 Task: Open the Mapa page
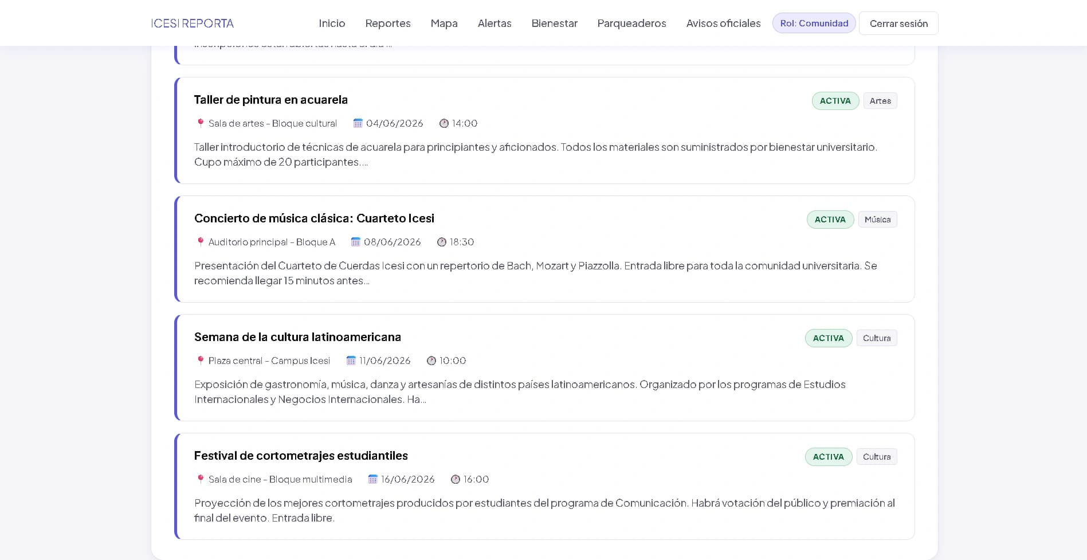click(x=444, y=24)
